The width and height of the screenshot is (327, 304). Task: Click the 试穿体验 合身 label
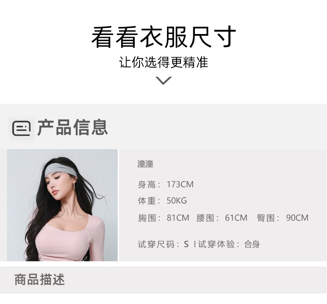229,244
